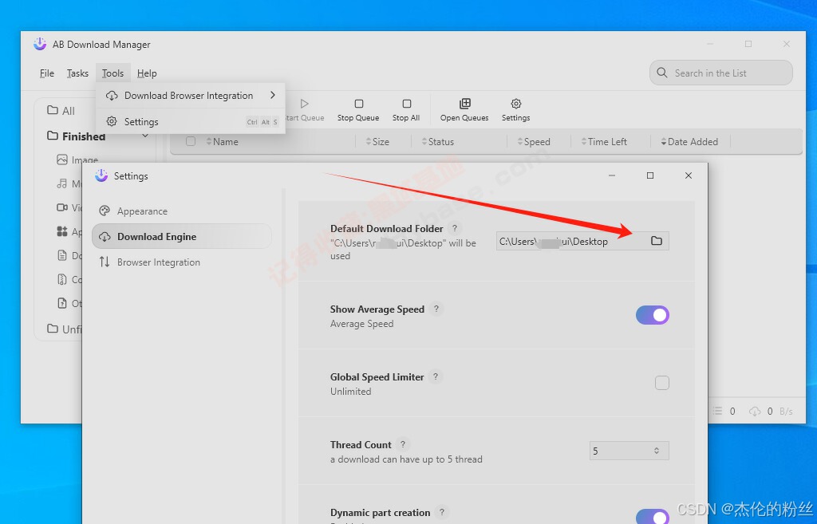The width and height of the screenshot is (817, 524).
Task: Focus the Search in the List field
Action: [721, 73]
